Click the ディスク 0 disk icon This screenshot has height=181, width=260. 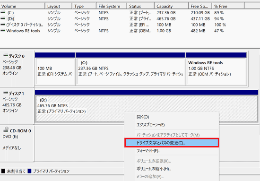tap(6, 55)
